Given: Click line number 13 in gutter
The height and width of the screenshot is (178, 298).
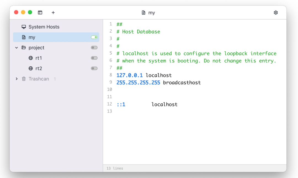Looking at the screenshot, I should (110, 111).
